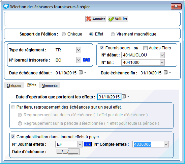Open calendar icon for Date échéance début
The width and height of the screenshot is (185, 164).
[81, 72]
